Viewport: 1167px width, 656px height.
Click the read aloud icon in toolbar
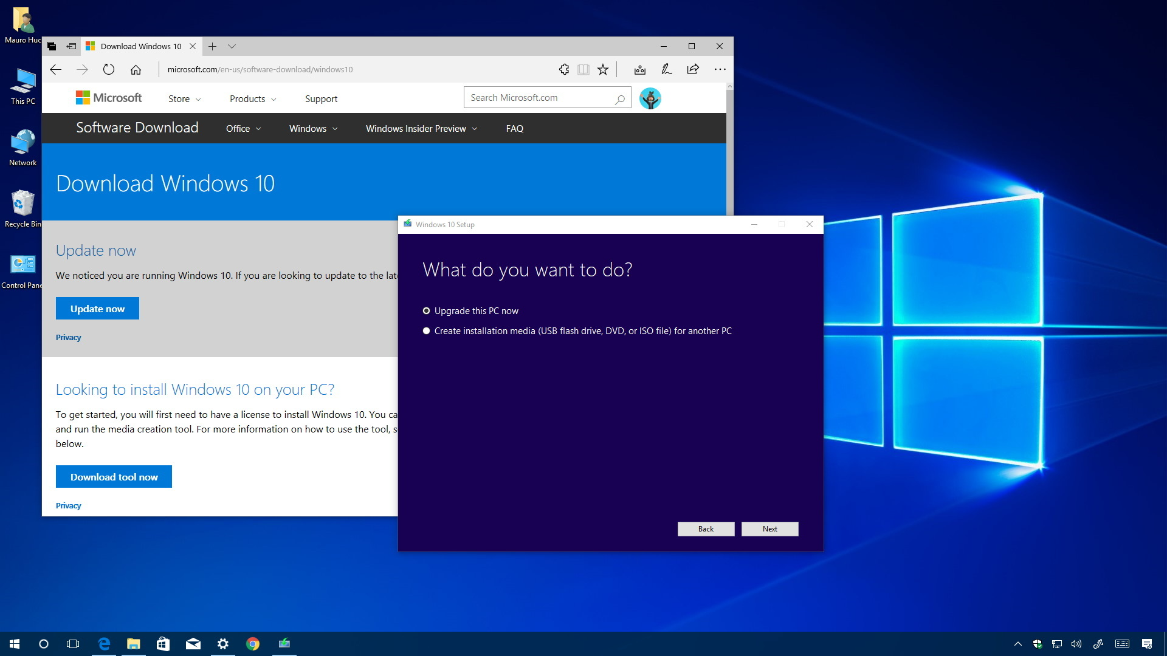click(583, 69)
